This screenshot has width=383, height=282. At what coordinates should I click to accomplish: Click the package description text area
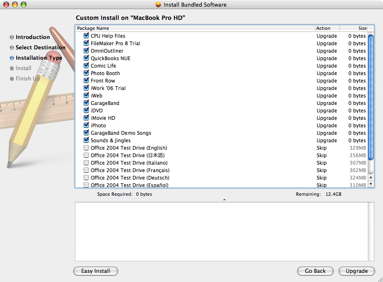[221, 231]
